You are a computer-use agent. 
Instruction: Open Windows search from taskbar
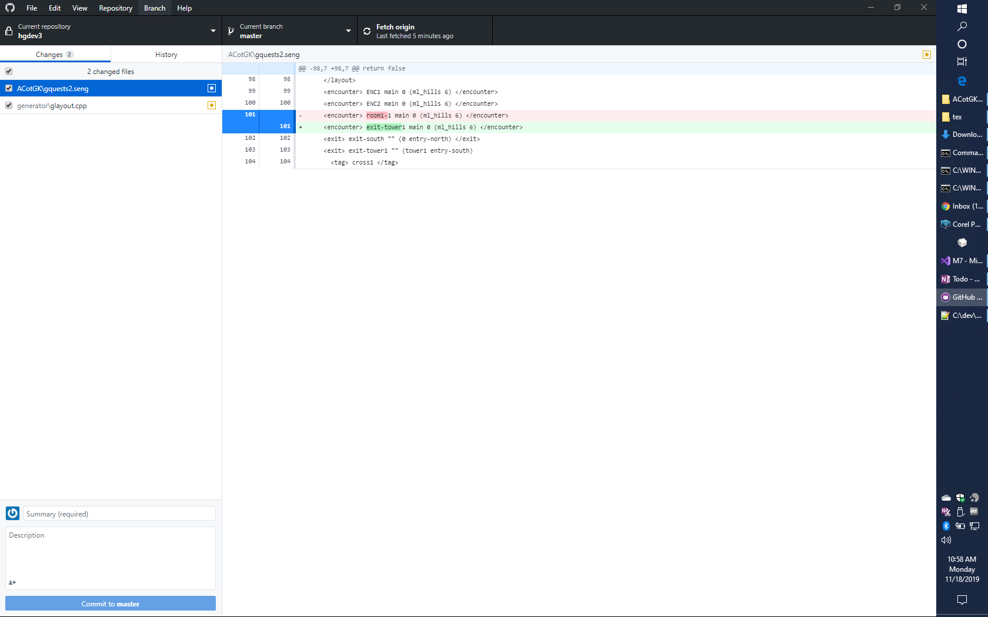[x=962, y=26]
